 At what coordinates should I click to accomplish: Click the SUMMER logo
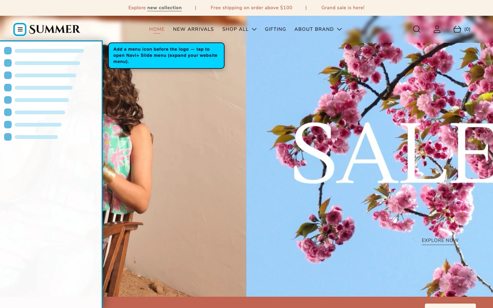pos(54,29)
